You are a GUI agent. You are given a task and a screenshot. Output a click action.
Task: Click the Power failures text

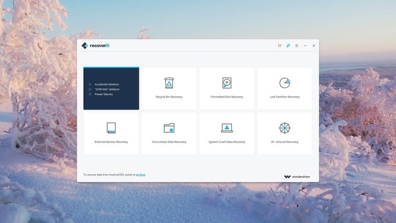click(x=104, y=94)
